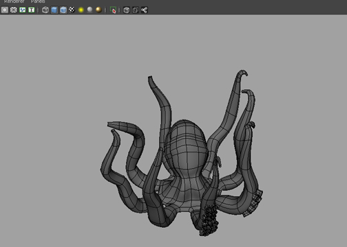
Task: Enable wireframe cube display mode
Action: [45, 10]
